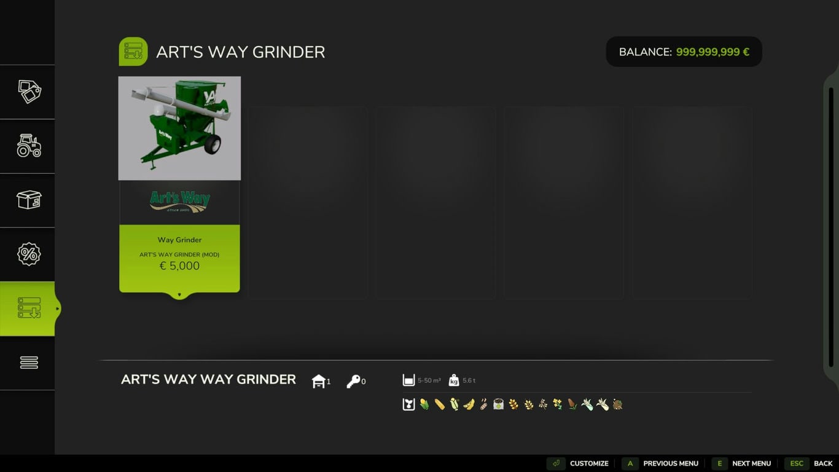Viewport: 839px width, 472px height.
Task: Click the owned garage icon
Action: [x=319, y=381]
